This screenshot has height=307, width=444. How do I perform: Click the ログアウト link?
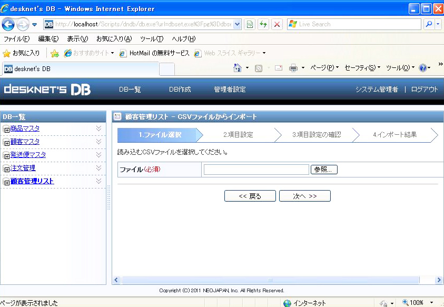(x=424, y=90)
